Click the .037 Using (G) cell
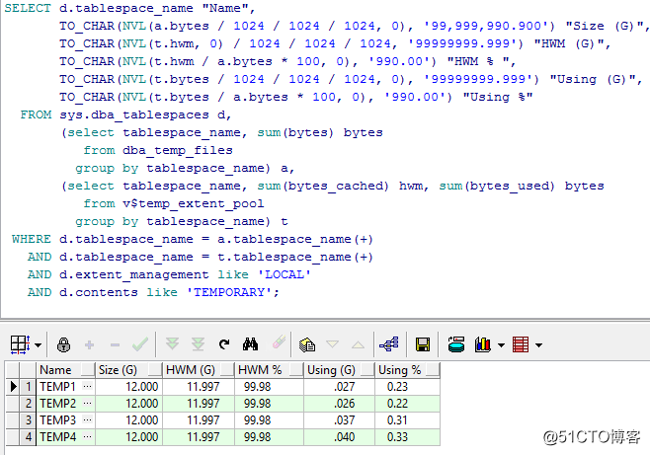The image size is (650, 455). [339, 420]
